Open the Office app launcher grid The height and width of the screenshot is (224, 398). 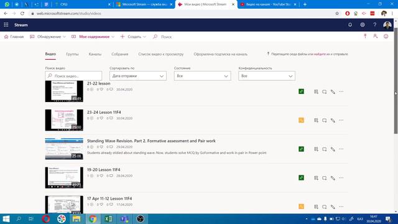(6, 25)
